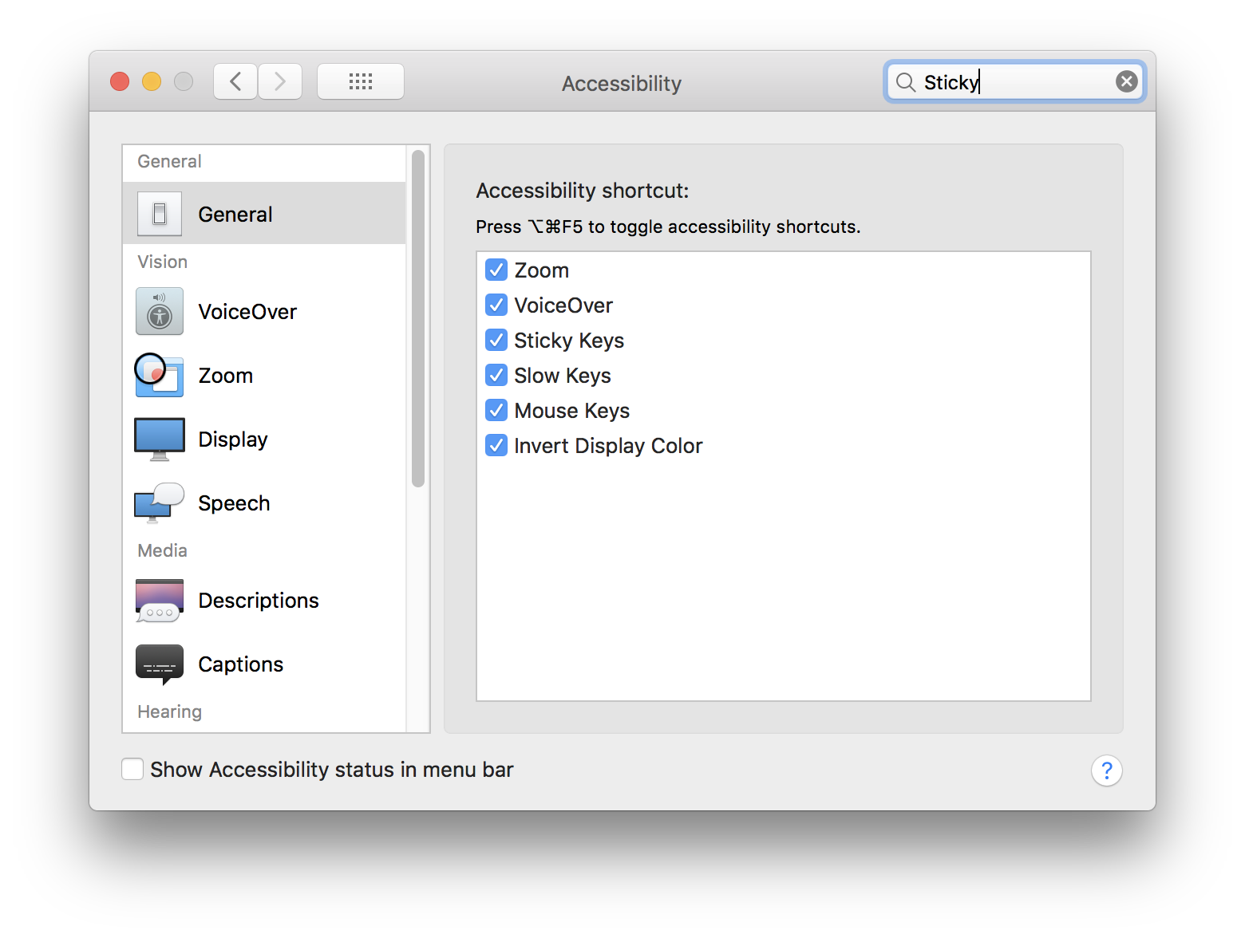
Task: Uncheck the VoiceOver shortcut checkbox
Action: (496, 305)
